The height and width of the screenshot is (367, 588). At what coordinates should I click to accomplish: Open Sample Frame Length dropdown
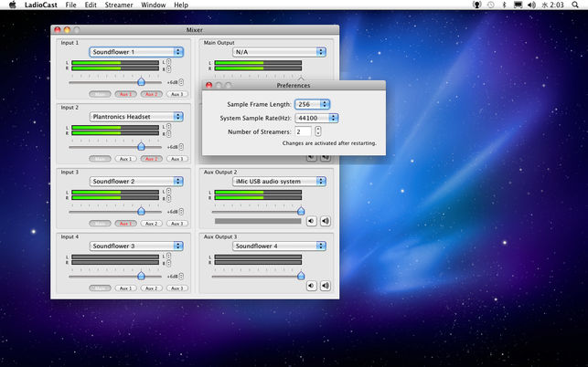312,104
